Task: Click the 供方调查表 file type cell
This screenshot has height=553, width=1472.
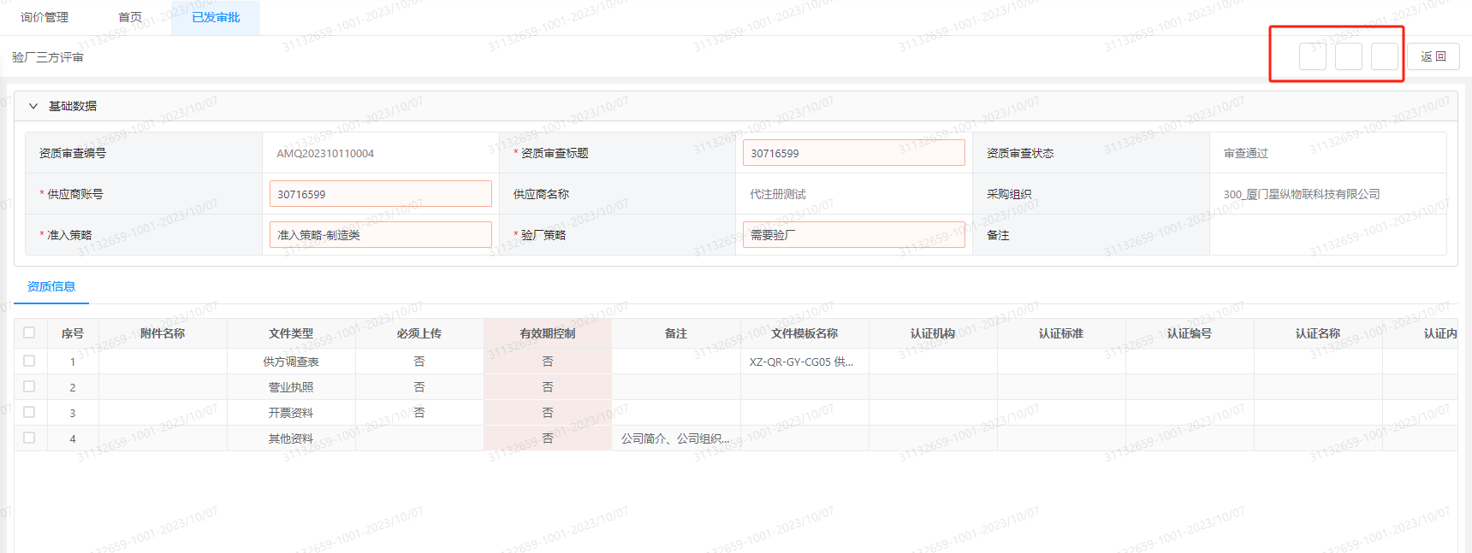Action: pyautogui.click(x=291, y=362)
